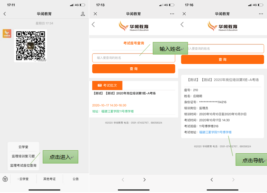
Task: Open 福建江夏学院11号博学楼 address link in results
Action: tap(215, 132)
